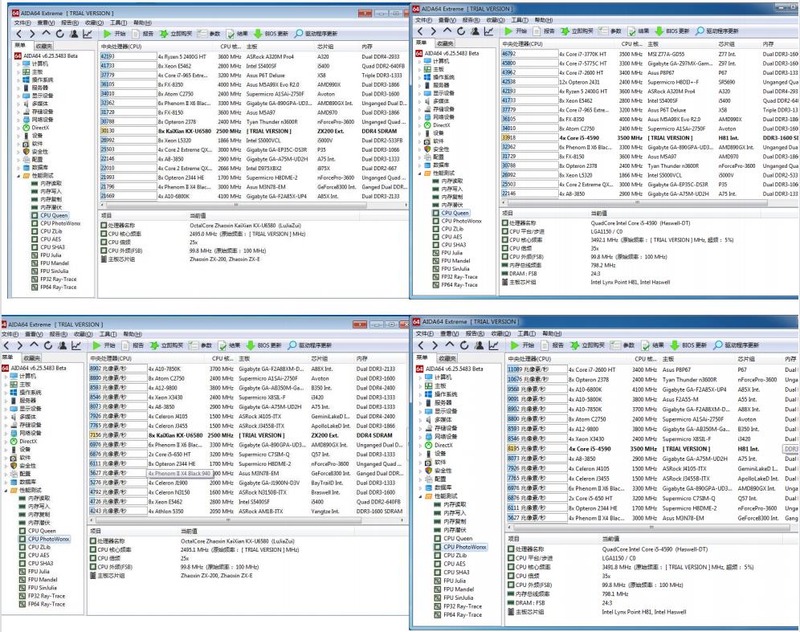Click the Up arrow in top-left window toolbar
Image resolution: width=800 pixels, height=632 pixels.
pos(46,34)
